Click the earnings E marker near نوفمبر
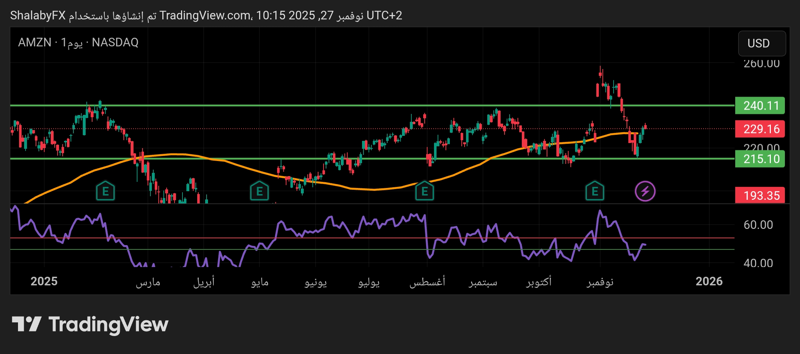The image size is (800, 354). click(x=595, y=191)
